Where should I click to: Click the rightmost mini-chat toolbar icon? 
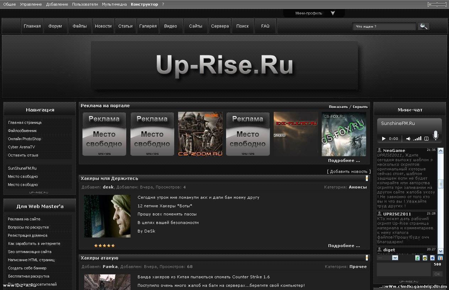440,258
